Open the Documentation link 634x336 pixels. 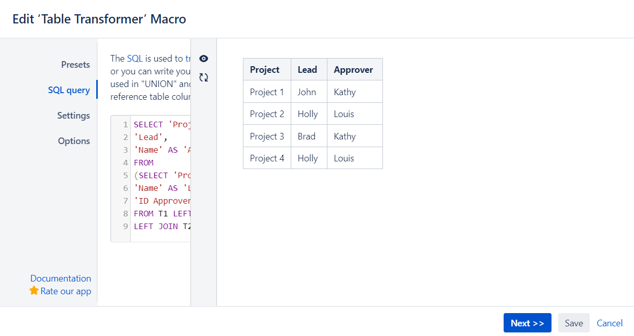[61, 278]
